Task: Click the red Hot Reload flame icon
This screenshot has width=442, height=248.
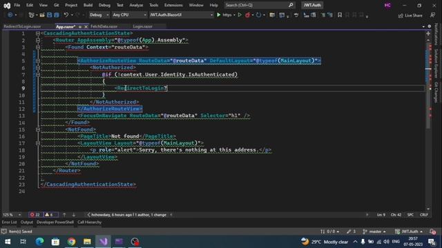Action: coord(247,15)
